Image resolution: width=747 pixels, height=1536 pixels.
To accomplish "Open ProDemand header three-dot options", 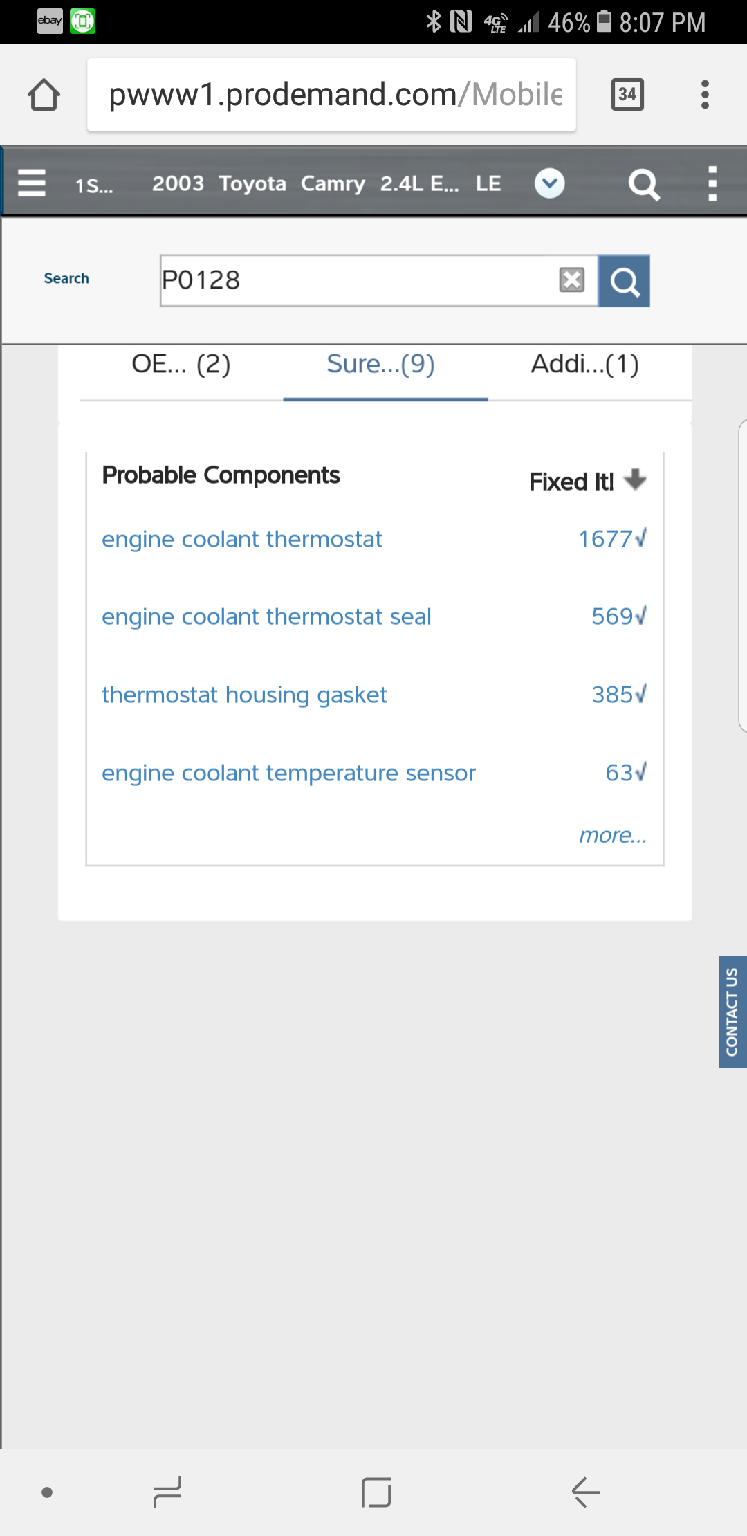I will click(x=712, y=184).
